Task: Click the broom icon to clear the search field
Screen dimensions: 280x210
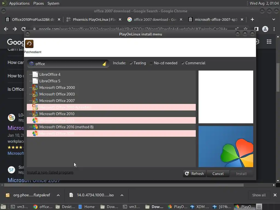Action: tap(104, 64)
